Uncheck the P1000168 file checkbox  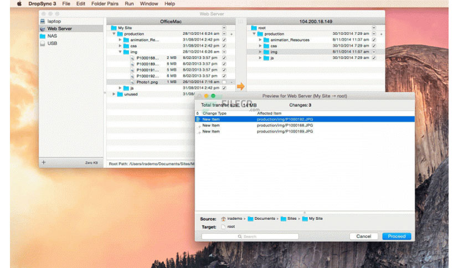click(224, 58)
